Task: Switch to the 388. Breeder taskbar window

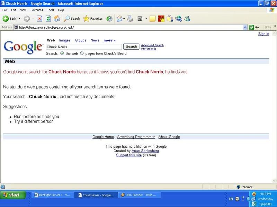Action: pos(139,195)
